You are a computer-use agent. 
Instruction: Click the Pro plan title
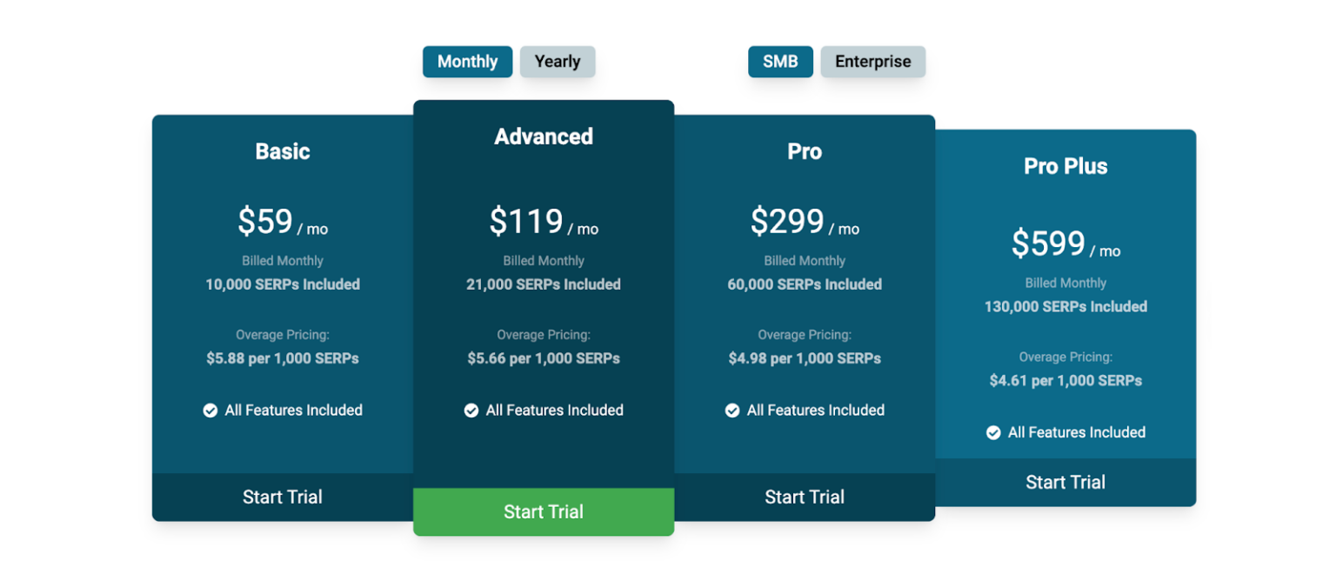(x=805, y=151)
